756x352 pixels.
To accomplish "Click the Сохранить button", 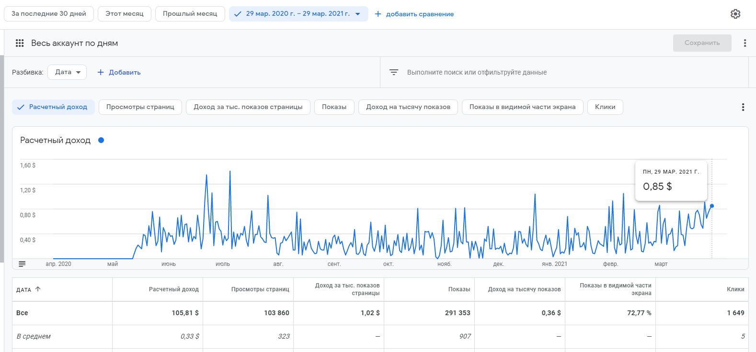I will tap(702, 43).
